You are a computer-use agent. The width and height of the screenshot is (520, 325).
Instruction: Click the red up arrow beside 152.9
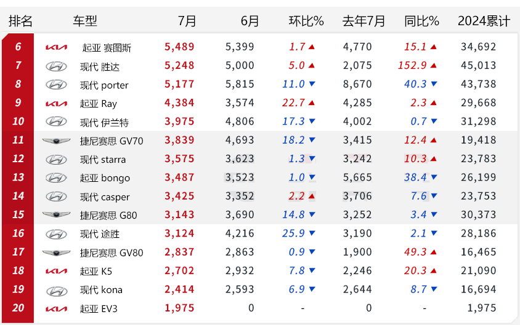[434, 66]
